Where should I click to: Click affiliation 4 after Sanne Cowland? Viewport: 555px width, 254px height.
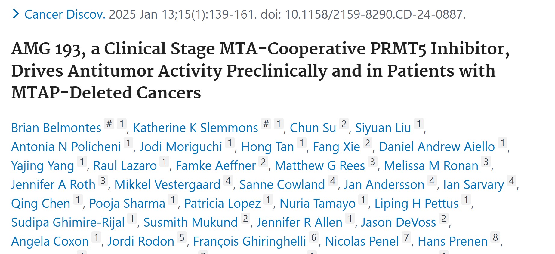point(333,181)
